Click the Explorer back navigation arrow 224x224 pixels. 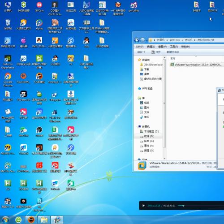click(x=137, y=40)
